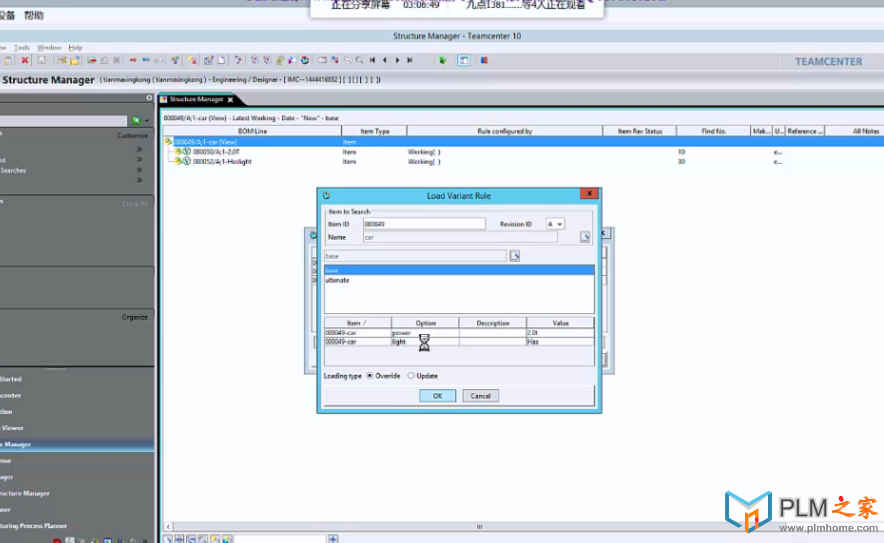This screenshot has height=543, width=884.
Task: Click Cancel in Load Variant Rule dialog
Action: (x=481, y=395)
